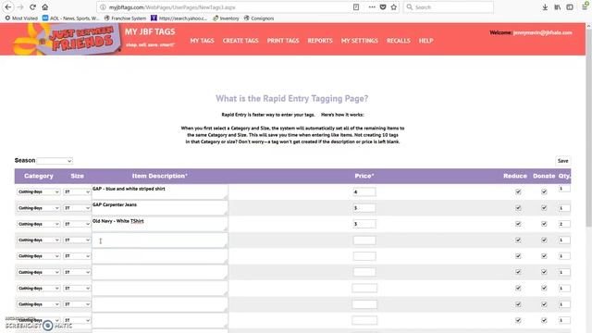This screenshot has width=592, height=333.
Task: Open Firefox hamburger menu
Action: click(x=585, y=7)
